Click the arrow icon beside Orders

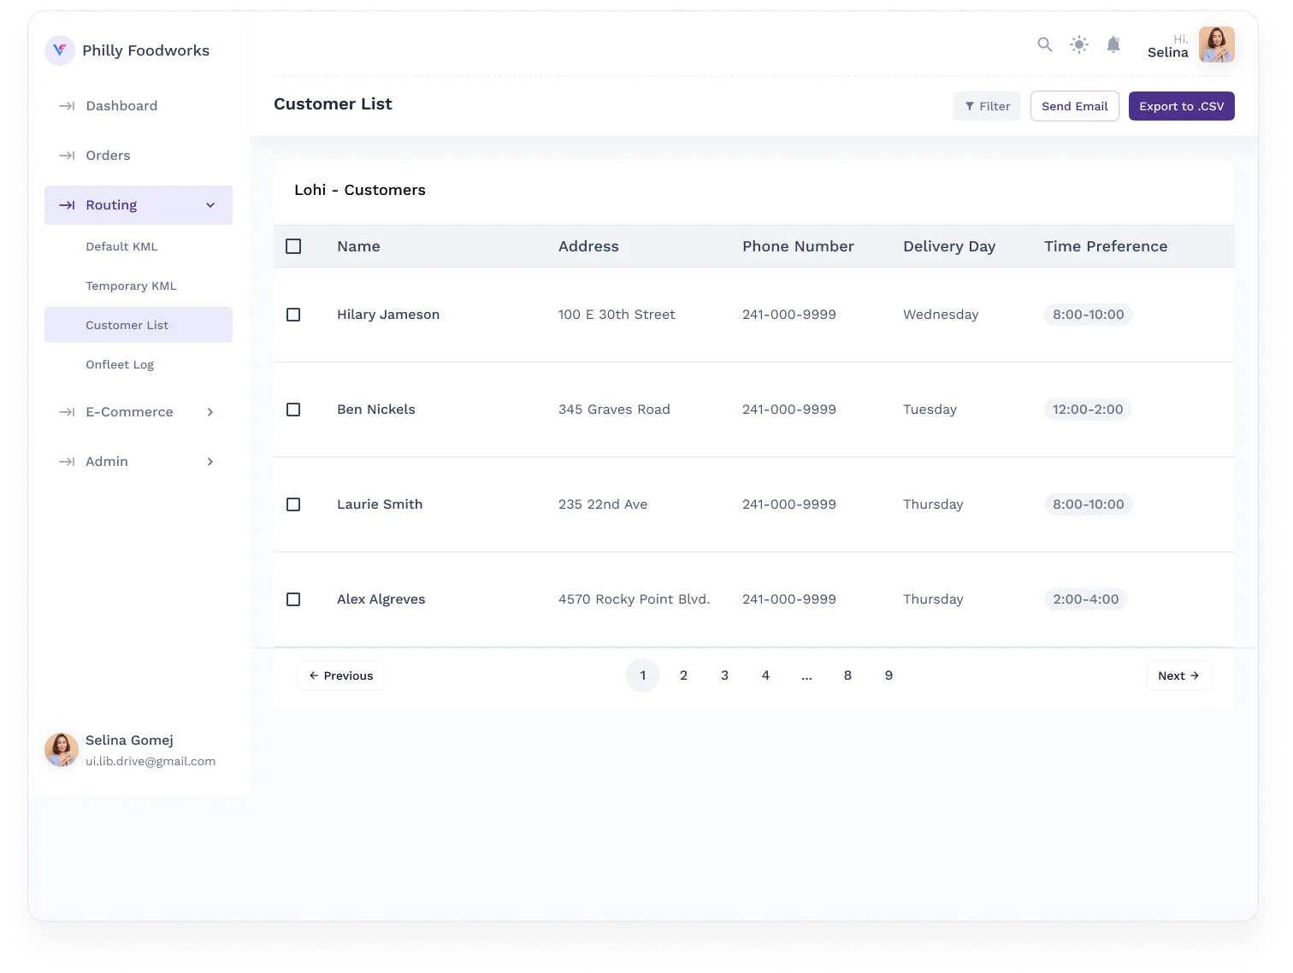click(x=67, y=156)
